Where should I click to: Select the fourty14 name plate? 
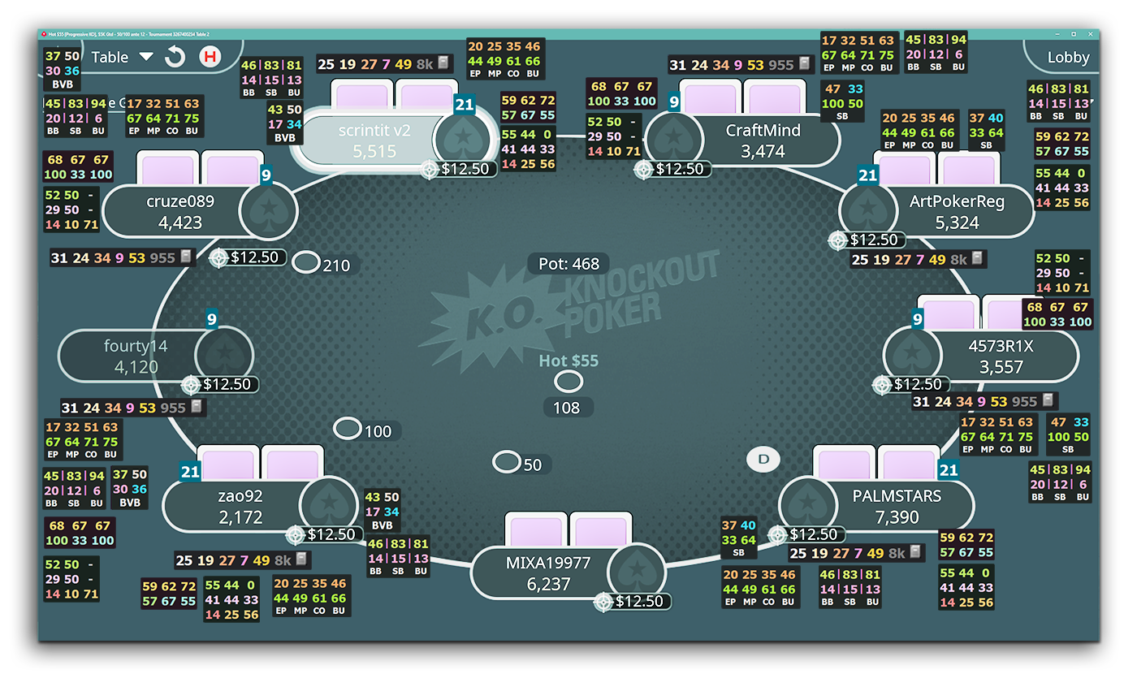coord(155,356)
